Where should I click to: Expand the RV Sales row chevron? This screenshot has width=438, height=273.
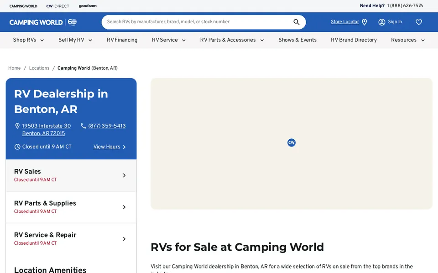[x=124, y=176]
